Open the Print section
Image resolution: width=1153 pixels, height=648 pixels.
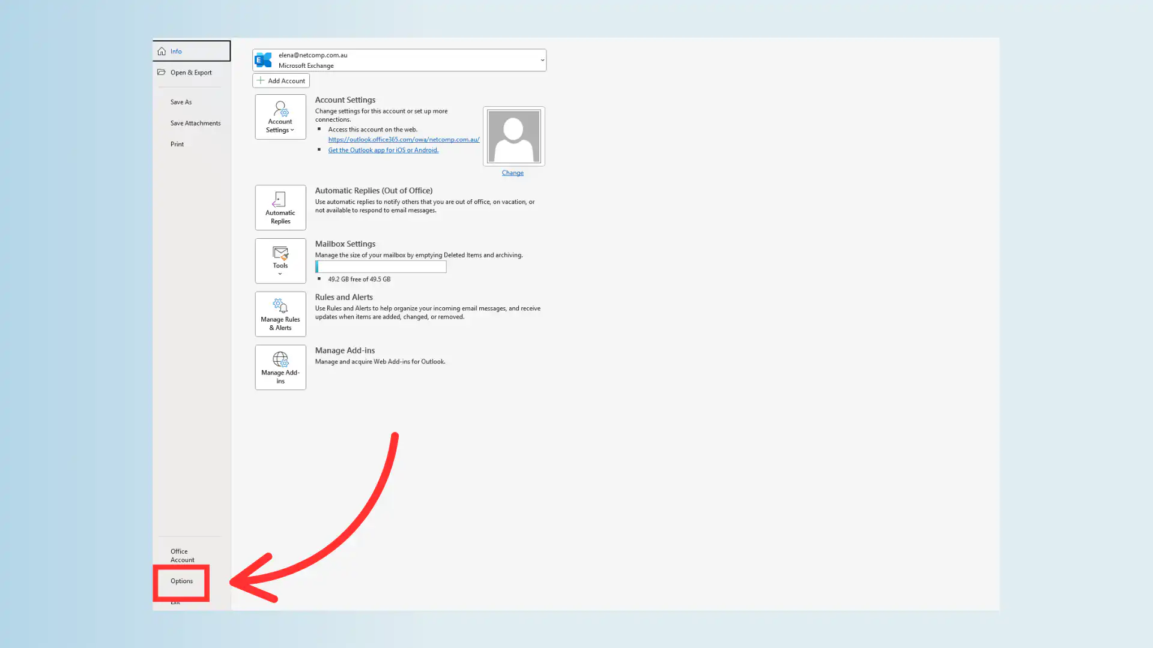tap(177, 144)
